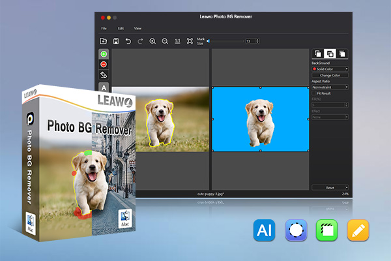The image size is (391, 261).
Task: Click the blue background result preview
Action: [x=260, y=119]
